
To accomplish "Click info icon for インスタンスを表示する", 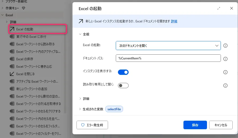I will tap(225, 72).
